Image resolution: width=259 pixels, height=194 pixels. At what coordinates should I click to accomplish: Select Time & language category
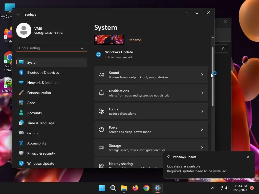coord(52,123)
